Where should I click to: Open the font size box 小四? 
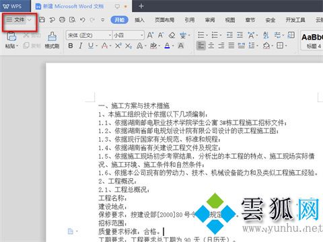click(129, 35)
